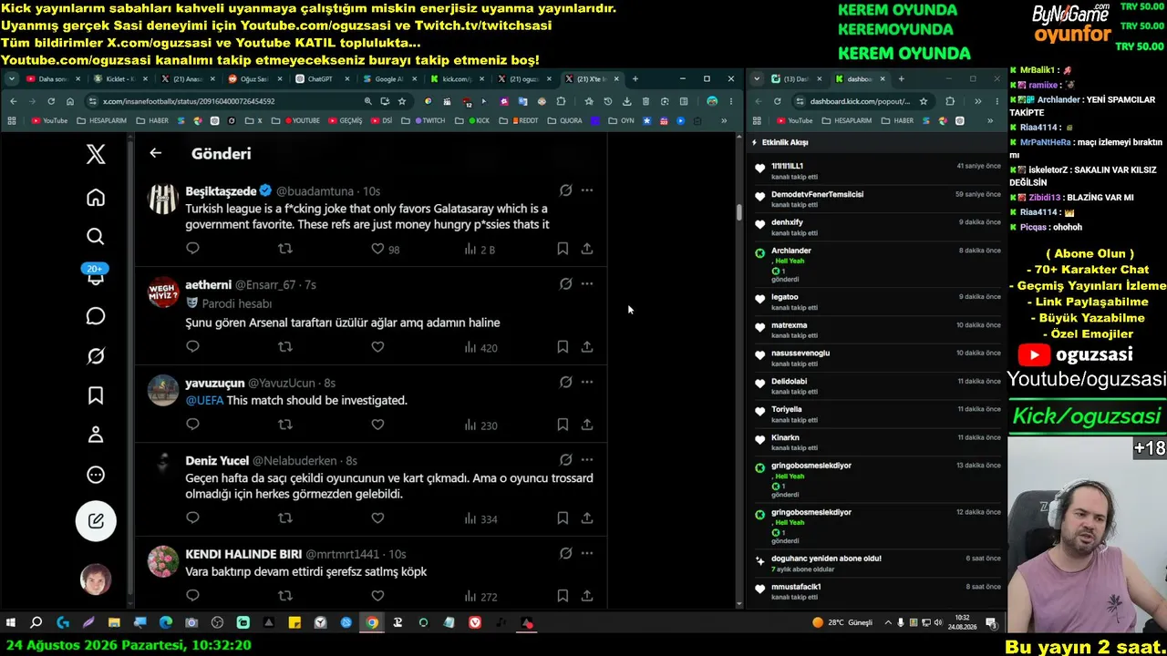The image size is (1167, 656).
Task: Open more options on aetherni's post
Action: coord(587,283)
